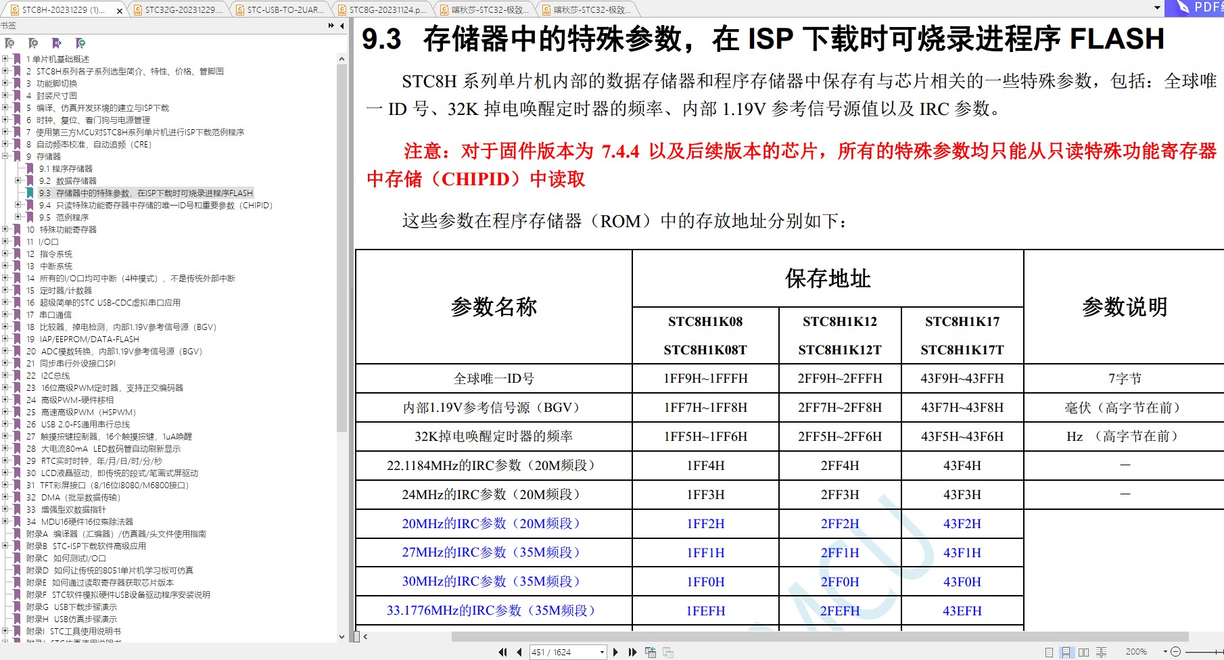This screenshot has width=1224, height=660.
Task: Open the second 嘻秋莎-STC32 tab
Action: click(587, 9)
